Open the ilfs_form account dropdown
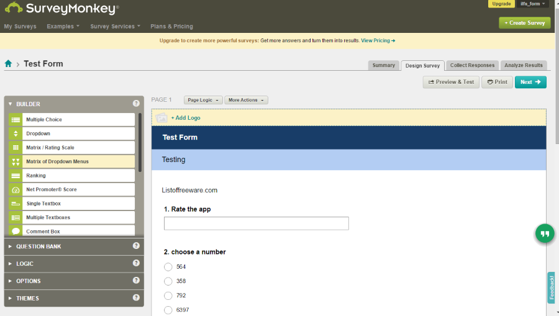This screenshot has width=559, height=316. tap(533, 4)
